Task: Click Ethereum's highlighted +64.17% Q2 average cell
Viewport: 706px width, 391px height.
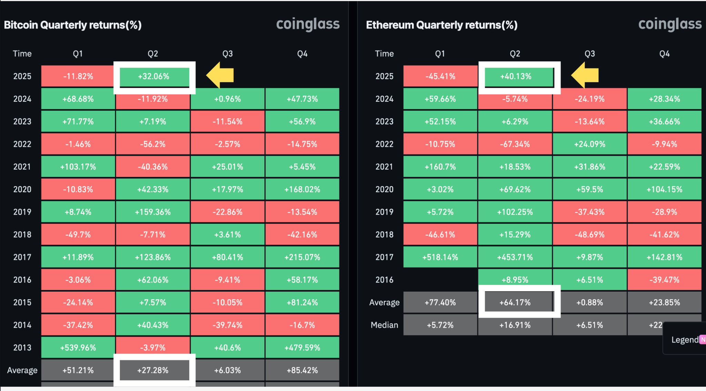Action: tap(515, 303)
